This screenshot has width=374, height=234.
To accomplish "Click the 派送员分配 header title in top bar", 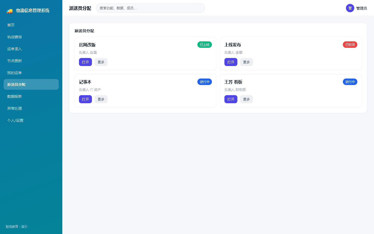I will point(80,8).
